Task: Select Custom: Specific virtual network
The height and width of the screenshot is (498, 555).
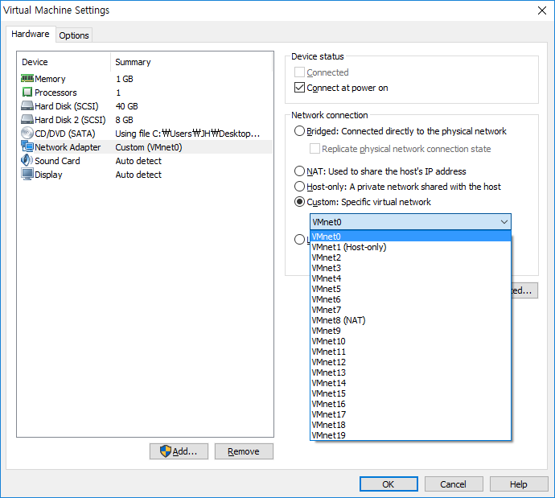Action: pos(299,202)
